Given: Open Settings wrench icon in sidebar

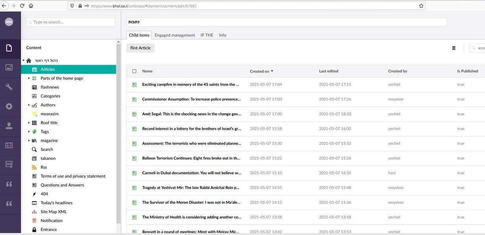Looking at the screenshot, I should tap(9, 87).
